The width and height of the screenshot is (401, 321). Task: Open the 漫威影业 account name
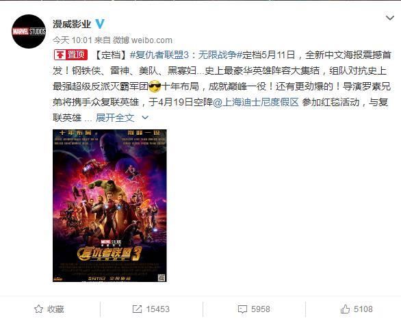tap(72, 24)
